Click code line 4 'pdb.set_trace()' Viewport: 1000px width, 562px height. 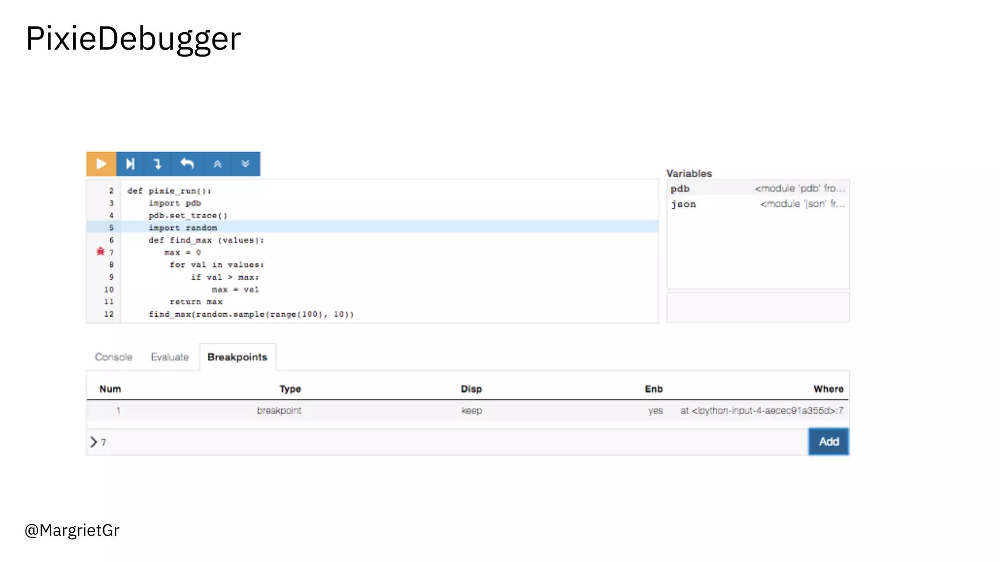coord(188,215)
